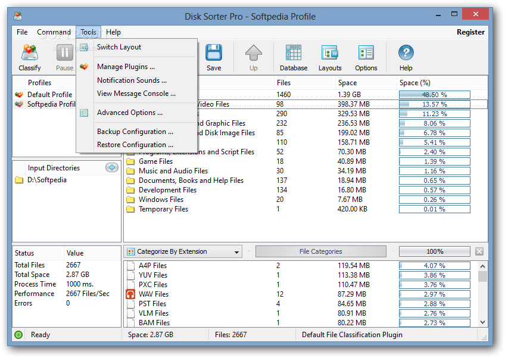Click Default File Classification Plugin status text
Image resolution: width=505 pixels, height=358 pixels.
click(x=352, y=335)
